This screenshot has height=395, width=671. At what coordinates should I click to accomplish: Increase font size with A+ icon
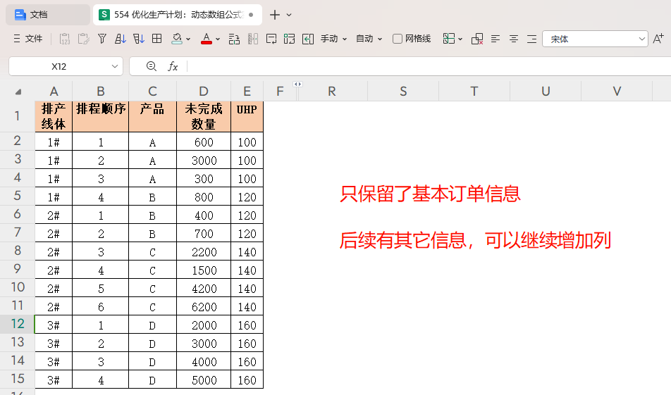coord(658,39)
